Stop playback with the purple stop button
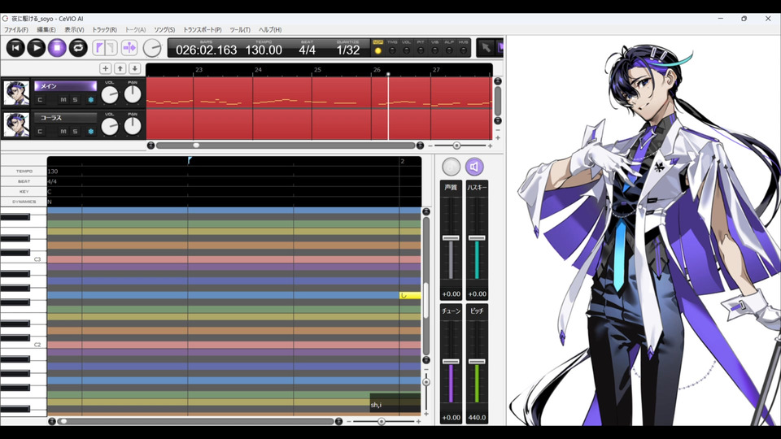 [57, 48]
